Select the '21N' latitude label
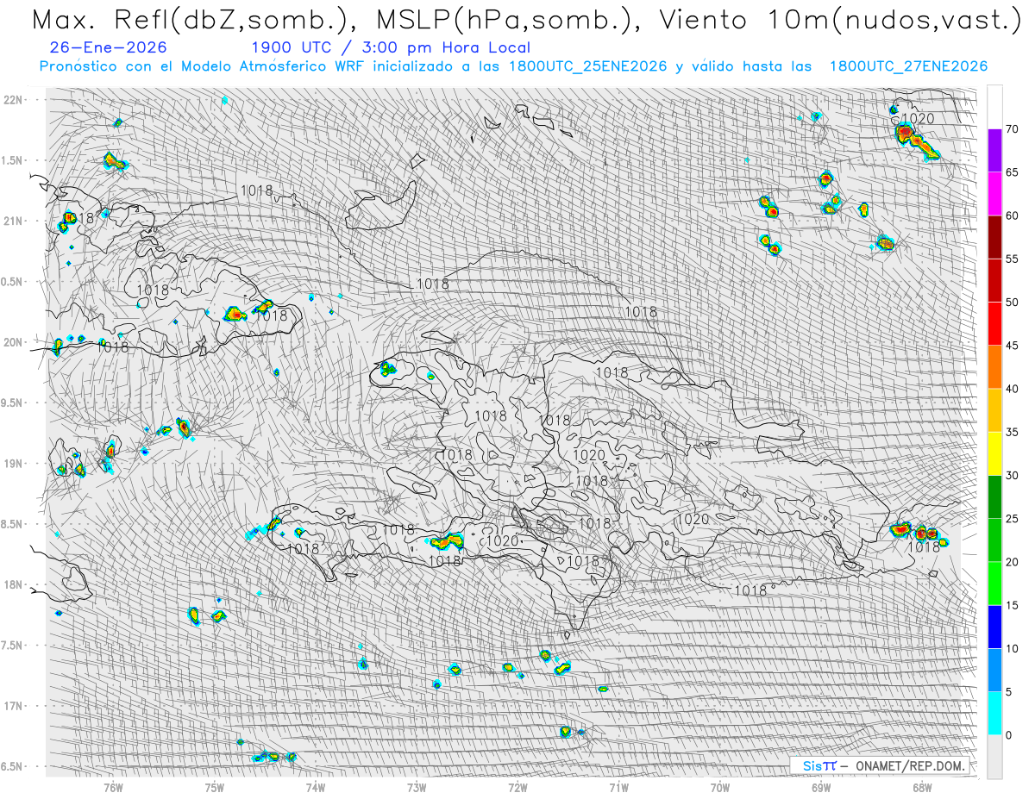Screen dimensions: 1035x799 click(14, 221)
